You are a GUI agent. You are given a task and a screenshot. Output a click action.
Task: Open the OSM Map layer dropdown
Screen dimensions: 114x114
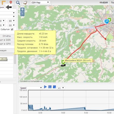(x=40, y=3)
